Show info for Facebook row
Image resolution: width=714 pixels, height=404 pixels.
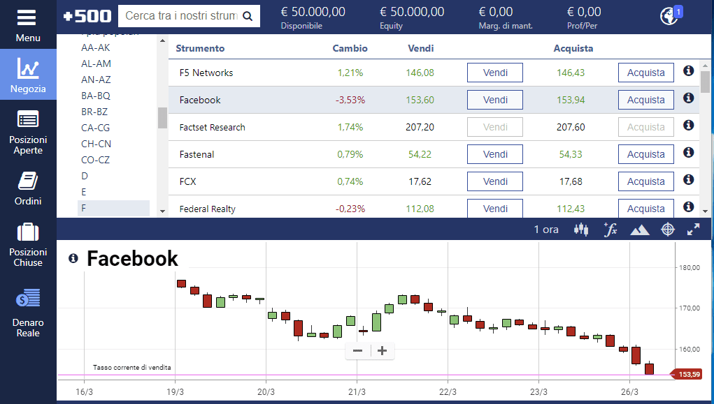689,98
